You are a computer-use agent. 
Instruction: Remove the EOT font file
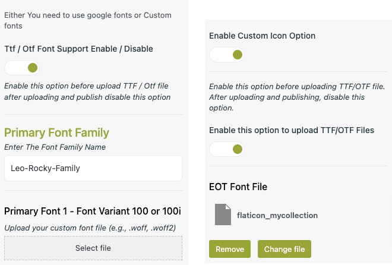pyautogui.click(x=230, y=249)
